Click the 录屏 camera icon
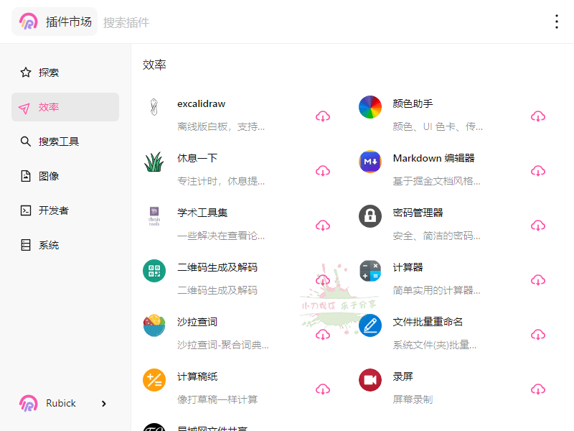The width and height of the screenshot is (574, 431). (370, 381)
